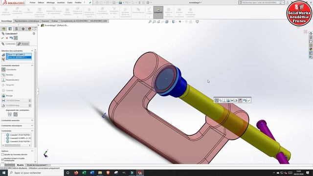Open the DimXpertManager tab icon
Viewport: 313px width, 176px height.
click(23, 29)
